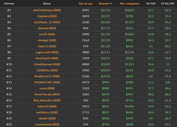
Task: Open player AskTheSeneca (888) profile
Action: [47, 10]
